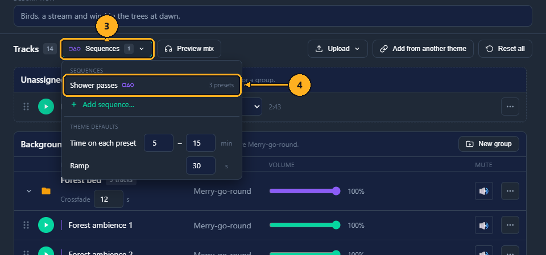Select the Shower passes sequence
This screenshot has height=255, width=546.
click(151, 86)
